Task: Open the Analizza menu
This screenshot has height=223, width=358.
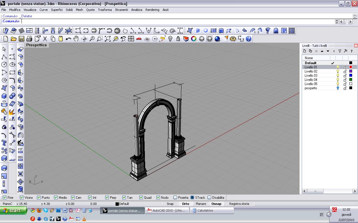Action: point(137,10)
